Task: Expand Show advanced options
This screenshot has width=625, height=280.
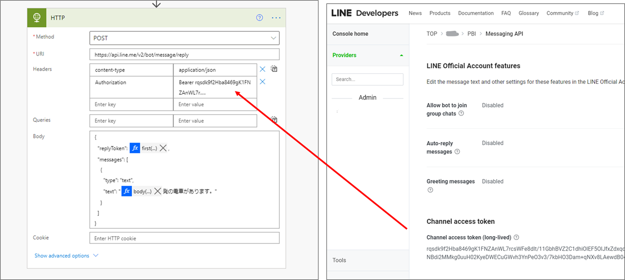Action: pos(66,256)
